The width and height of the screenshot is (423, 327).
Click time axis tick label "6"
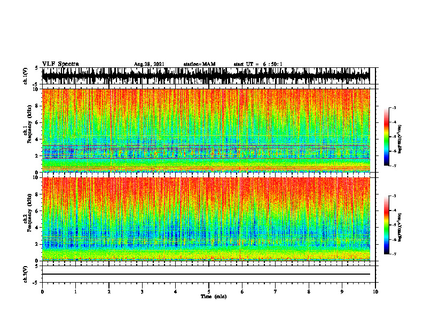pyautogui.click(x=242, y=292)
